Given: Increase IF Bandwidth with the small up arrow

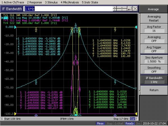Looking at the screenshot, I should click(115, 7).
